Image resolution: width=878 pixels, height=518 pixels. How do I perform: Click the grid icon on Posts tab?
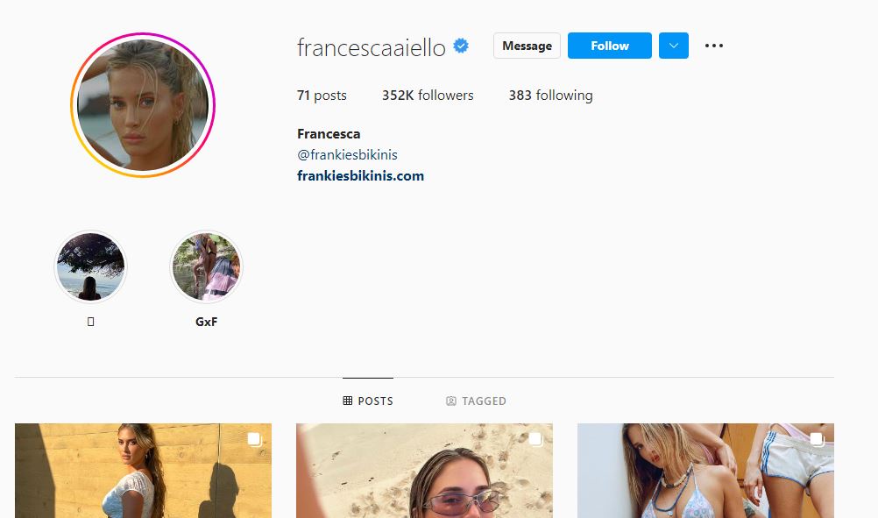348,401
